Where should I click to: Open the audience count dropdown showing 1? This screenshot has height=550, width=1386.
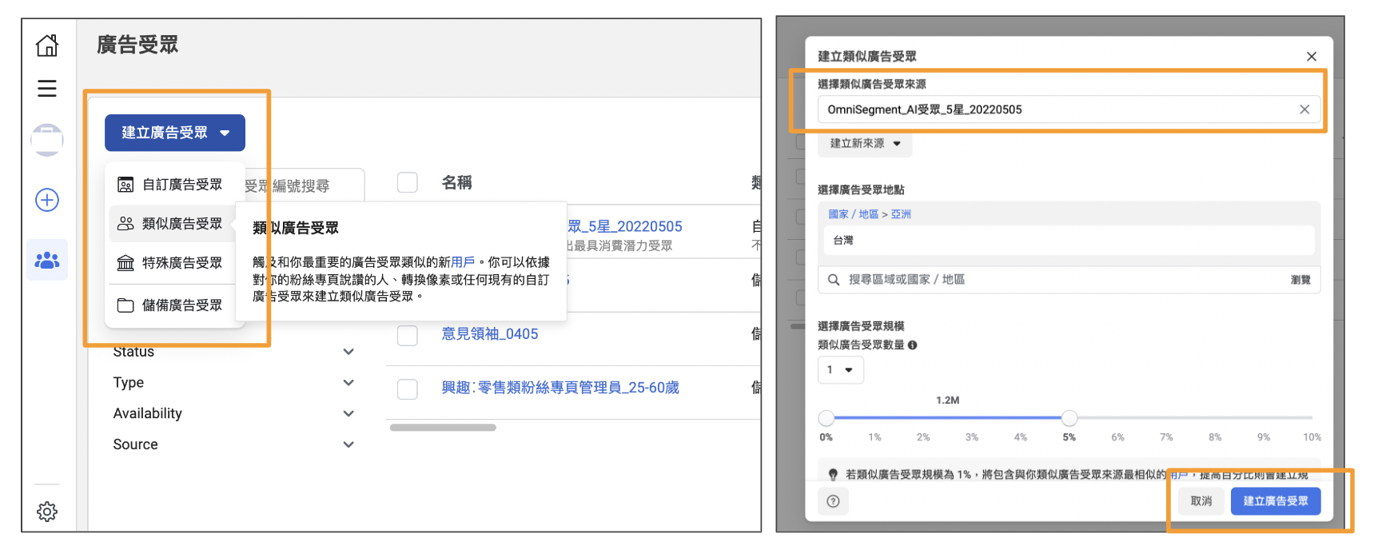(840, 370)
